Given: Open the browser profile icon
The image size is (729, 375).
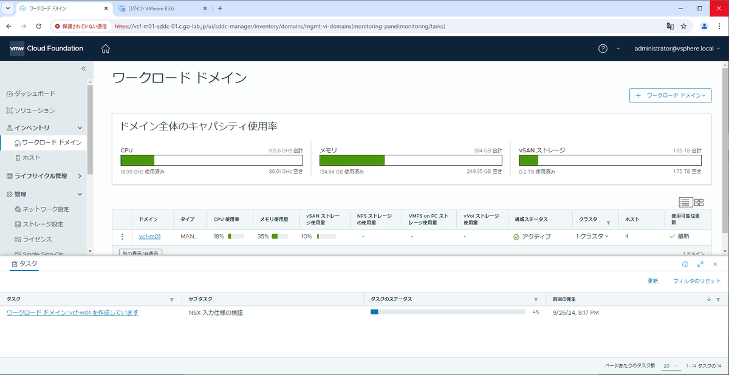Looking at the screenshot, I should click(705, 26).
